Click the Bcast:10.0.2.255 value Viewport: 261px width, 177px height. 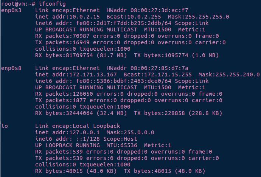point(134,17)
